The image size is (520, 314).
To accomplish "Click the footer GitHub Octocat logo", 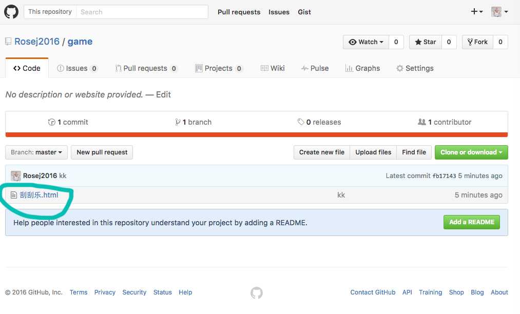I will [x=257, y=293].
